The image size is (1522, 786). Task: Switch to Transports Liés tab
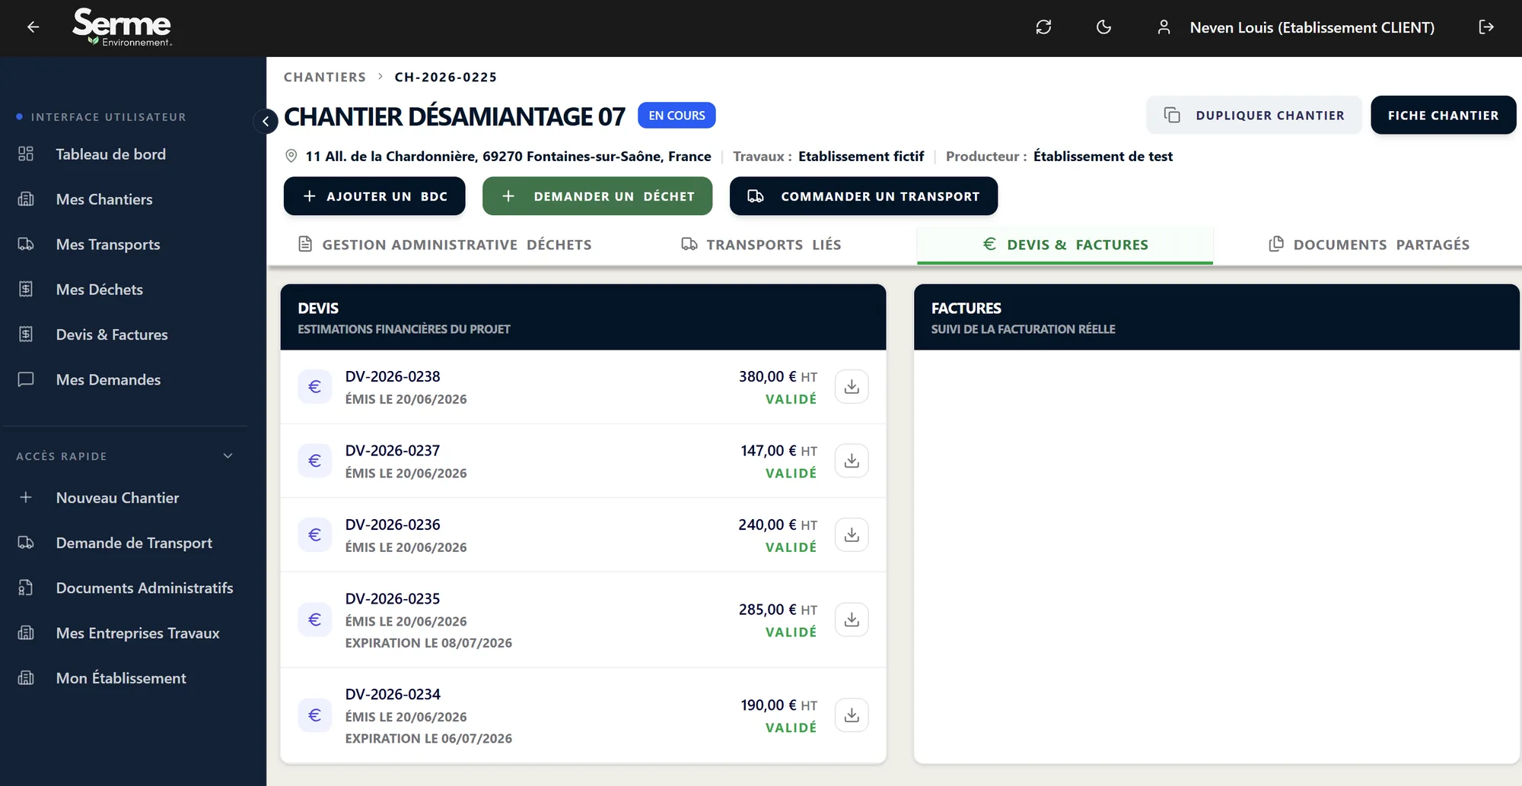point(762,245)
